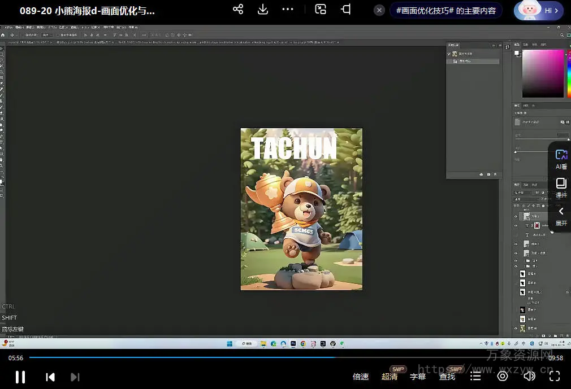Toggle the circular settings icon in the player bar

pos(503,376)
